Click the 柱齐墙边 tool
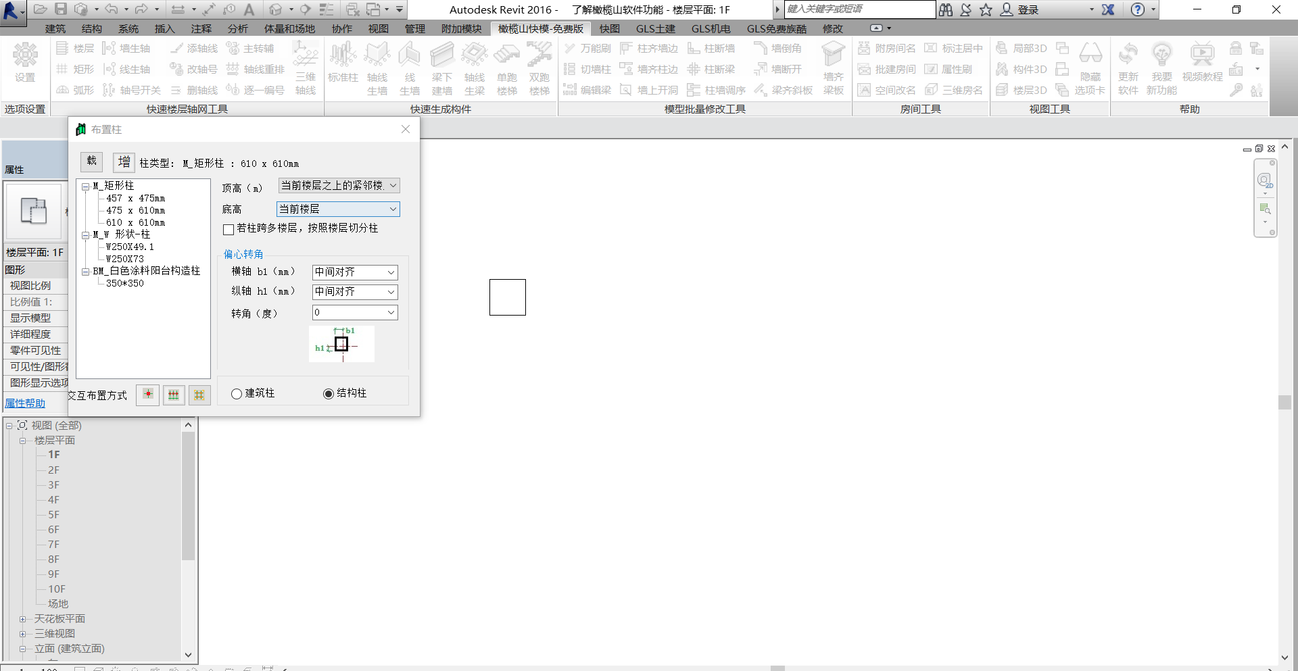1298x671 pixels. pyautogui.click(x=649, y=49)
